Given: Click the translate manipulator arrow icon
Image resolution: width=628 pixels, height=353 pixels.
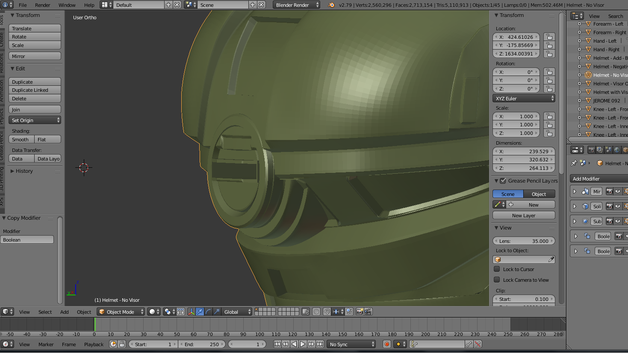Looking at the screenshot, I should 200,312.
